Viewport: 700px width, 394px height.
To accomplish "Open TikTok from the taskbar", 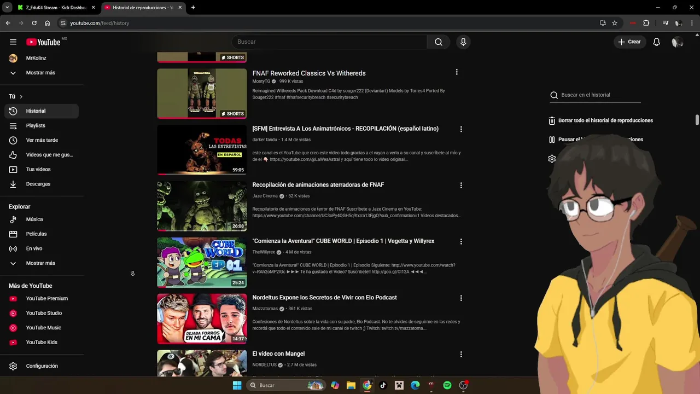I will tap(383, 385).
